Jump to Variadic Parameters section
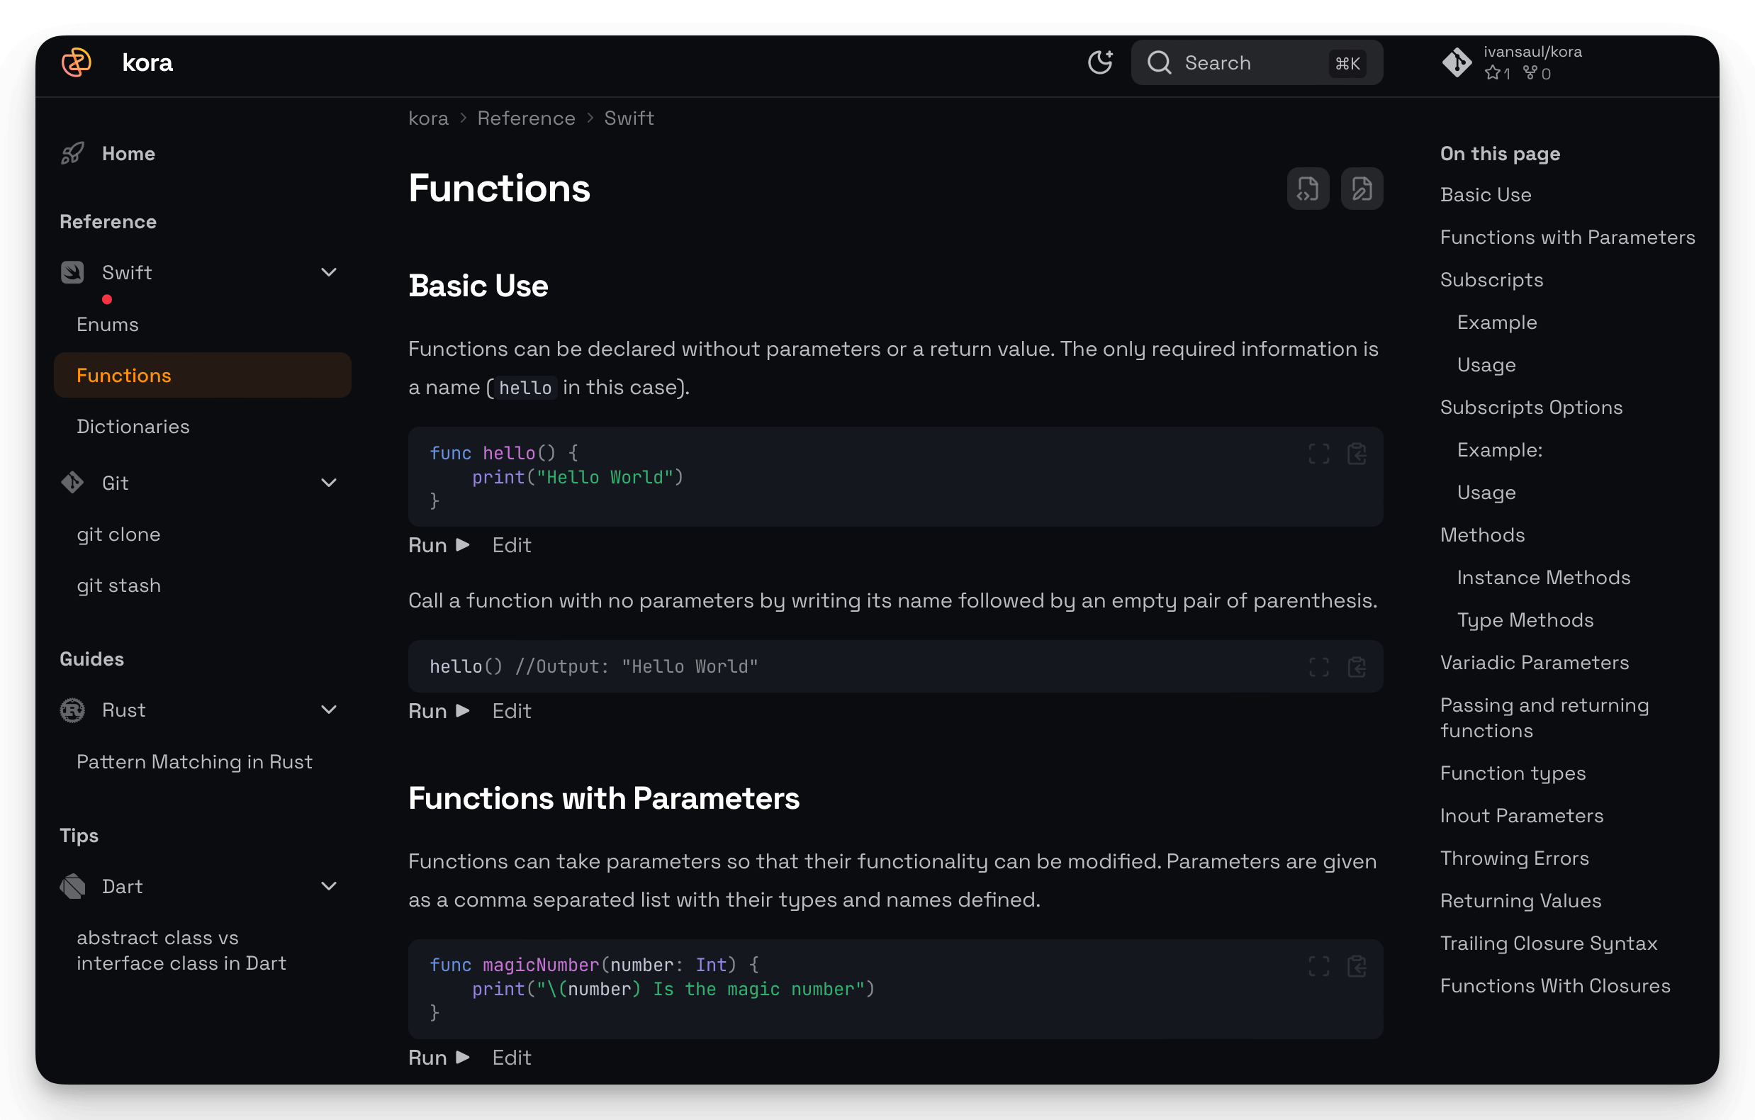The height and width of the screenshot is (1120, 1755). [1534, 662]
